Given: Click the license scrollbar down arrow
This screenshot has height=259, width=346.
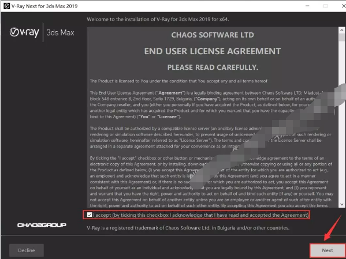Looking at the screenshot, I should pos(342,204).
